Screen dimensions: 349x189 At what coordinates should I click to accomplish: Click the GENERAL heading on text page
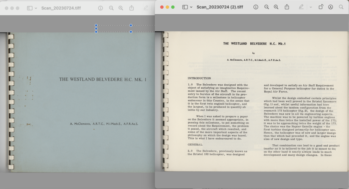(195, 144)
